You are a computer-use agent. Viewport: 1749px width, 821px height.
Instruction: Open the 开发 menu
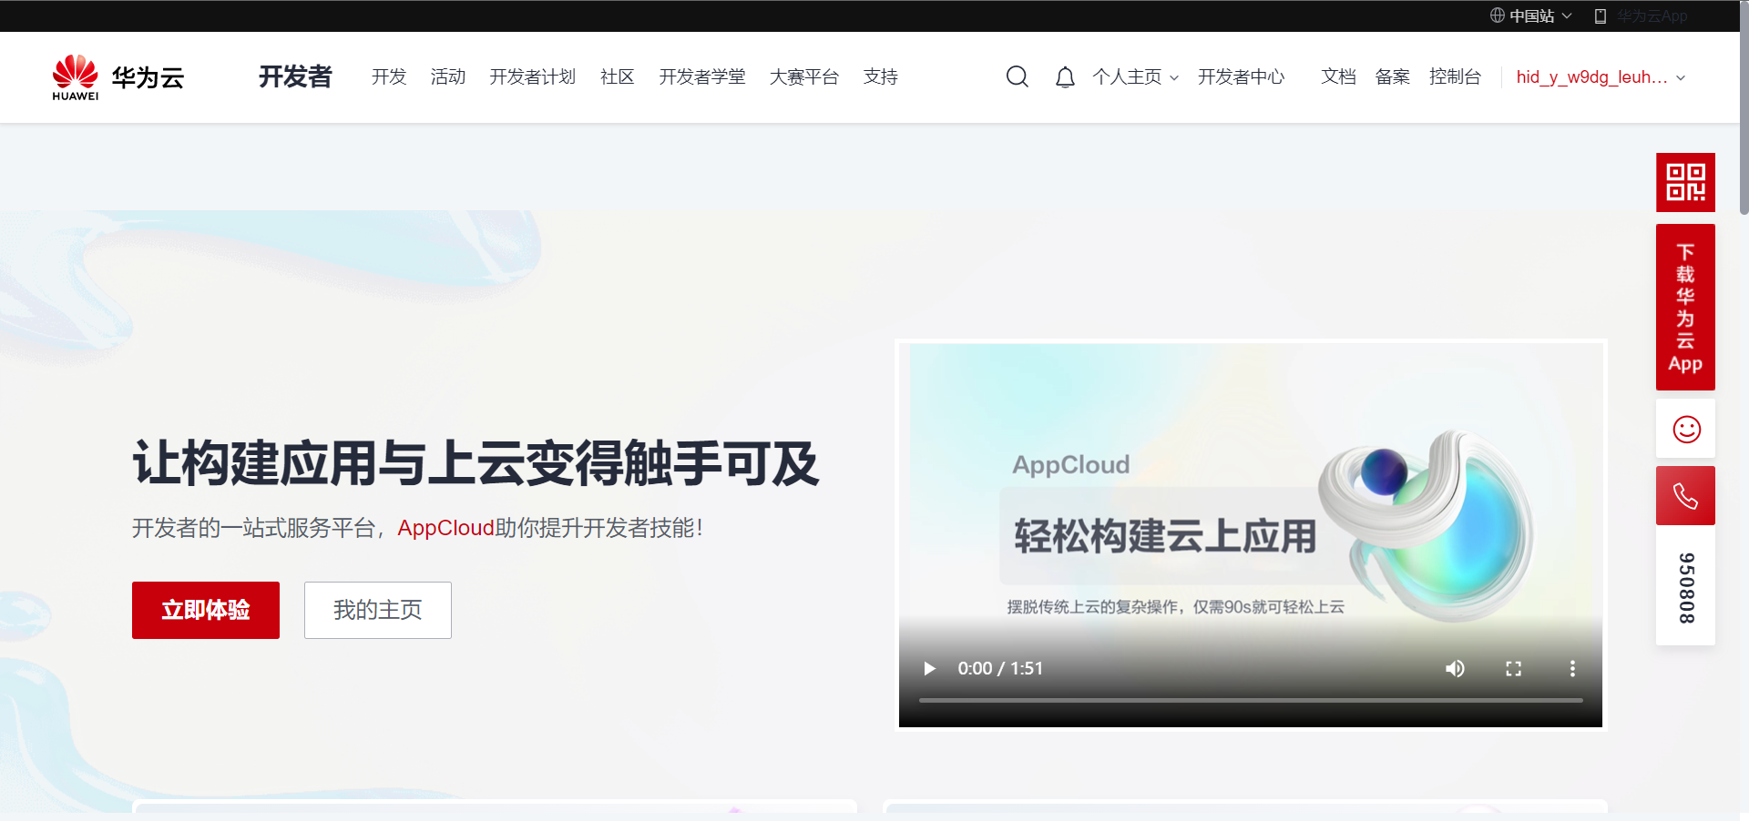click(x=389, y=77)
